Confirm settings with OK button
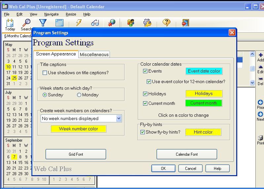The width and height of the screenshot is (264, 189). coord(163,168)
